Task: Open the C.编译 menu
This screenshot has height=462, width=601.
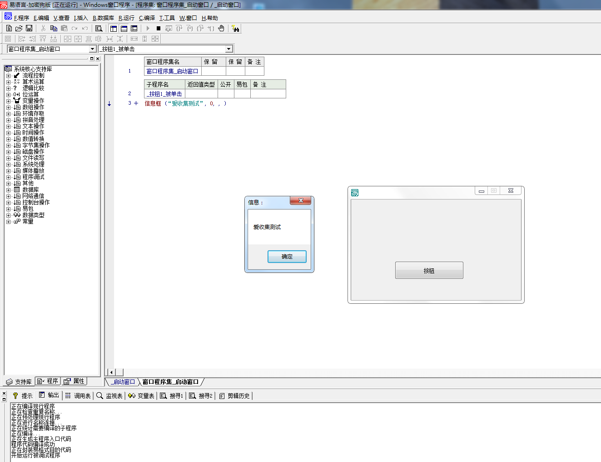Action: coord(147,18)
